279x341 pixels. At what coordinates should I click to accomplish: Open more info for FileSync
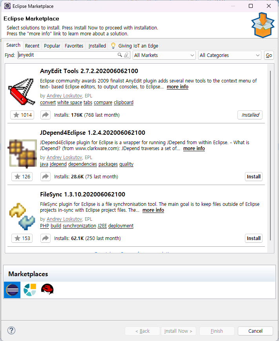pyautogui.click(x=153, y=210)
